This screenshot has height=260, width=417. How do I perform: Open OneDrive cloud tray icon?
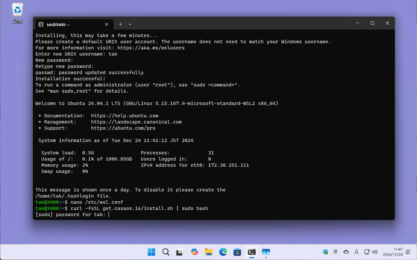coord(346,252)
